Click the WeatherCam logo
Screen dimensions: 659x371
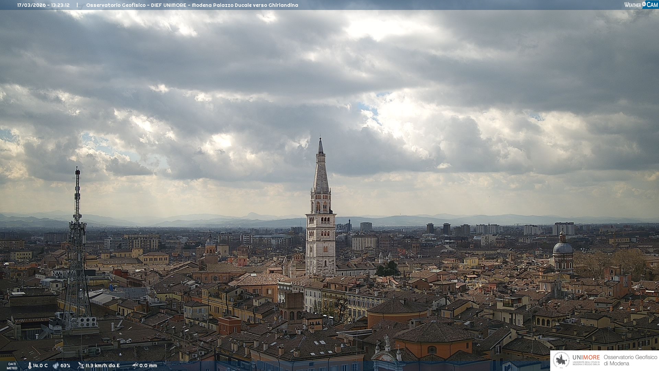click(x=641, y=5)
